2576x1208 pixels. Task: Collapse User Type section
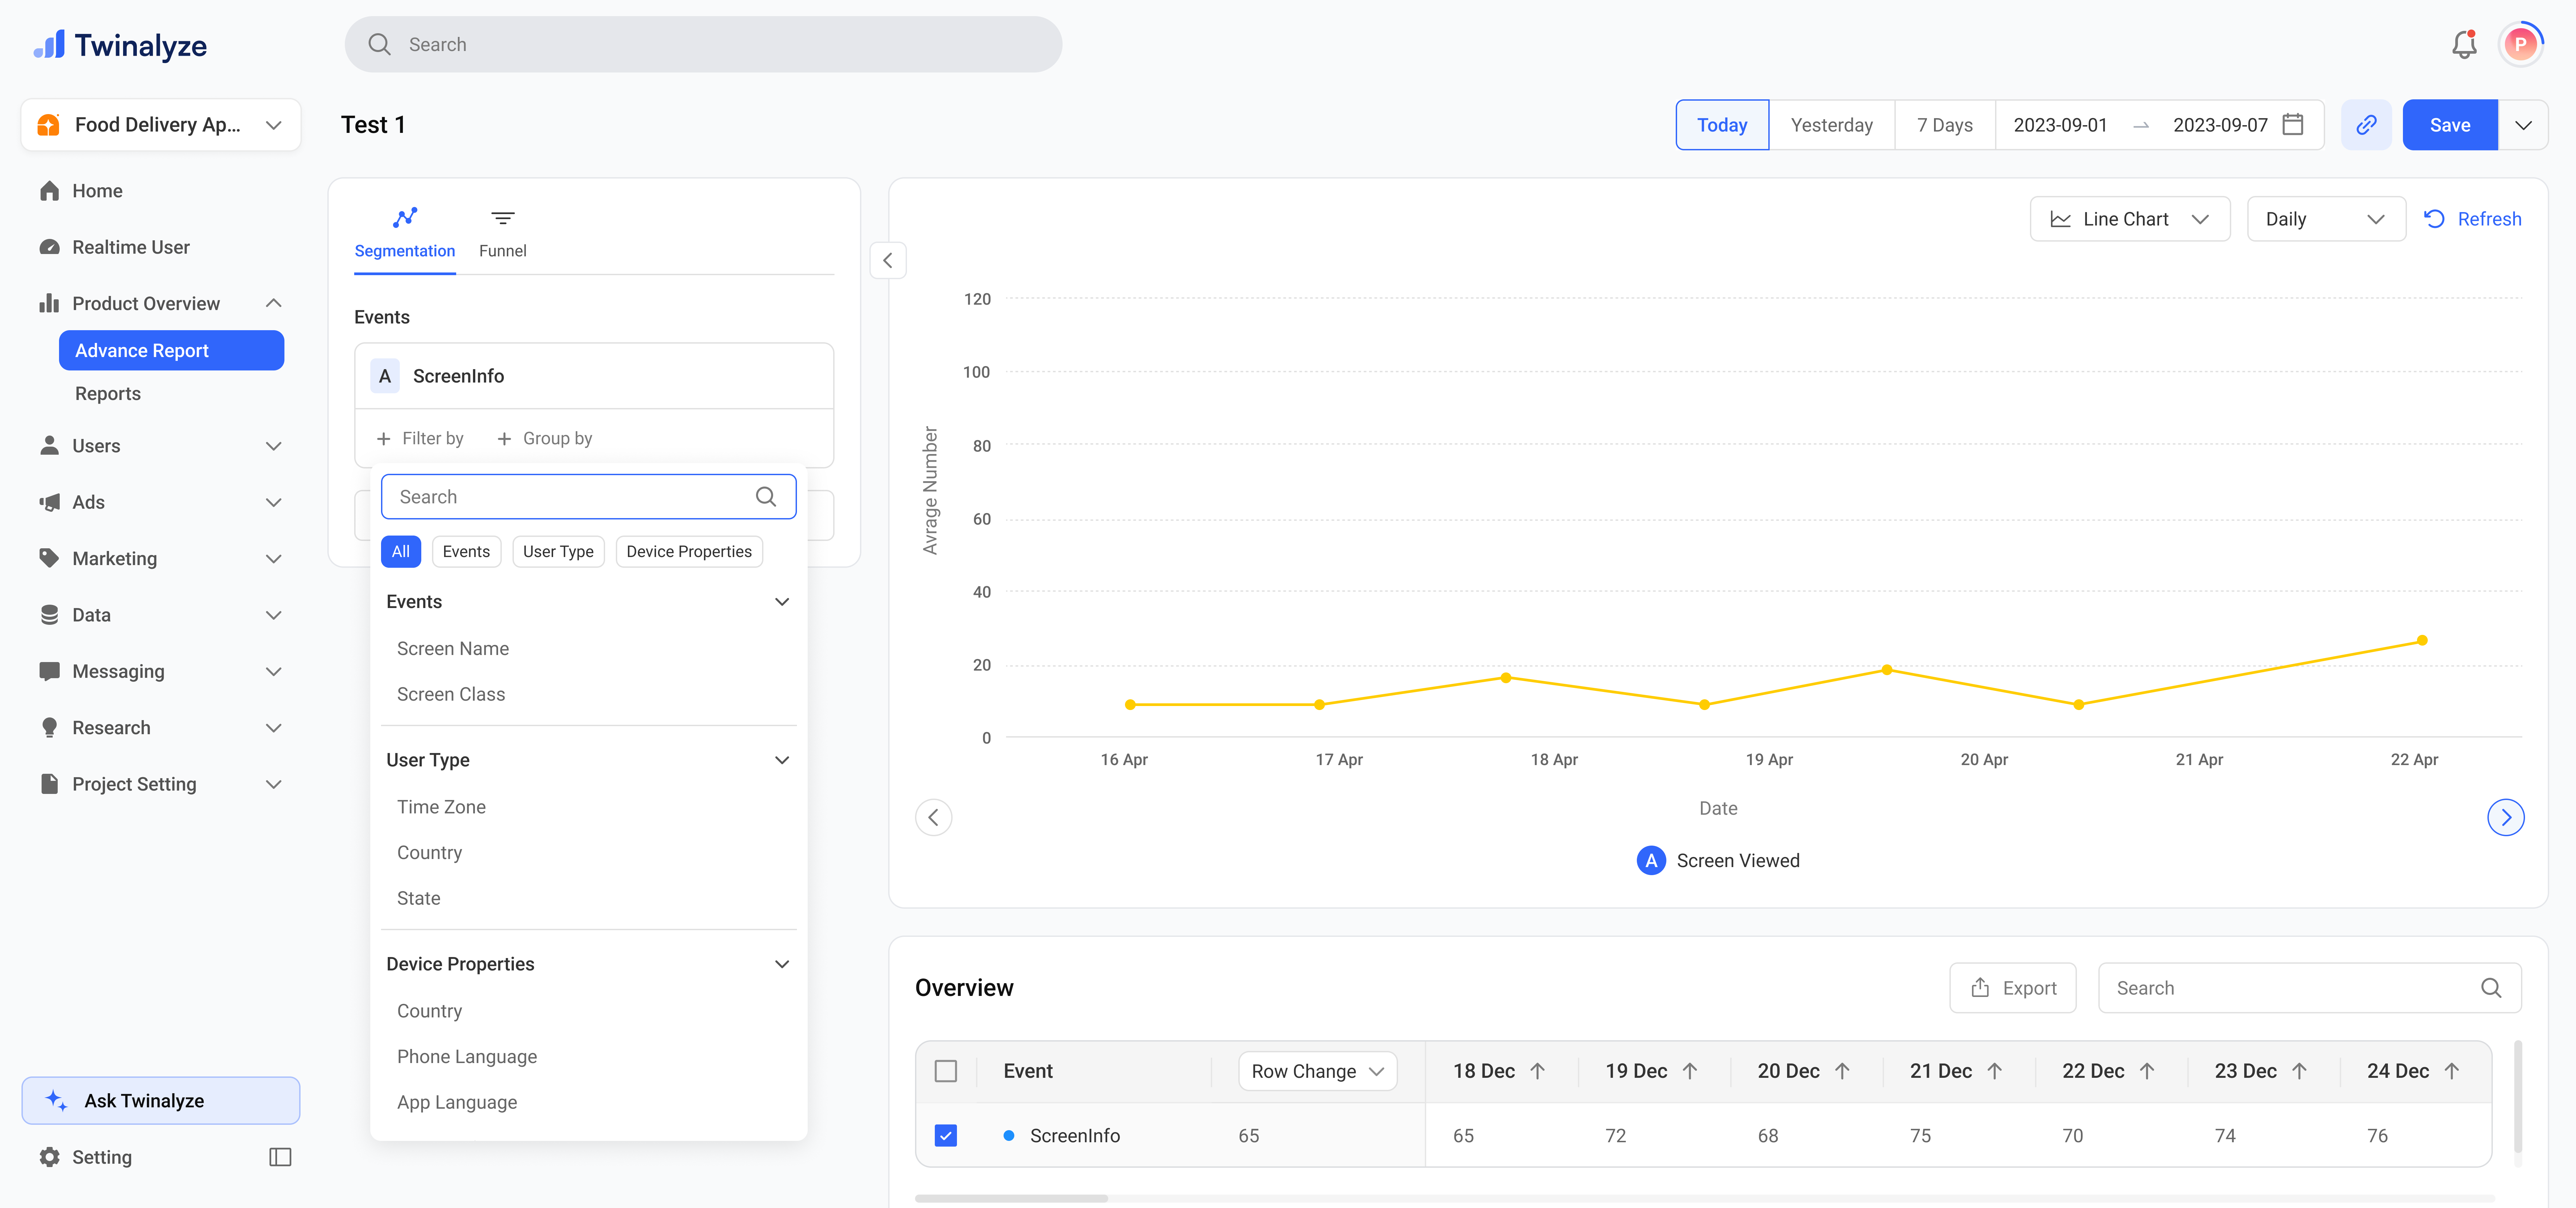point(782,760)
